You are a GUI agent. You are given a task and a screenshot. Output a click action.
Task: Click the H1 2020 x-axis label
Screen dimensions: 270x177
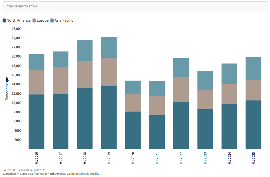[133, 158]
